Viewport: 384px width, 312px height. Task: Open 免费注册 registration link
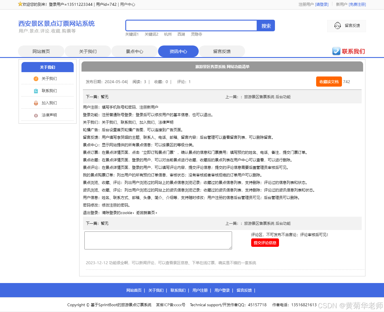[357, 4]
